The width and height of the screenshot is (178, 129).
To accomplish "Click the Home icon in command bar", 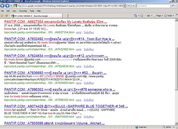I will coord(135,16).
